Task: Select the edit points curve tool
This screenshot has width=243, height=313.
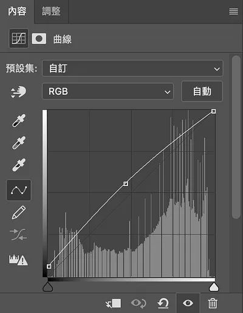Action: click(19, 190)
